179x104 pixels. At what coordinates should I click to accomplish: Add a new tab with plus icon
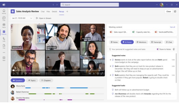point(67,11)
